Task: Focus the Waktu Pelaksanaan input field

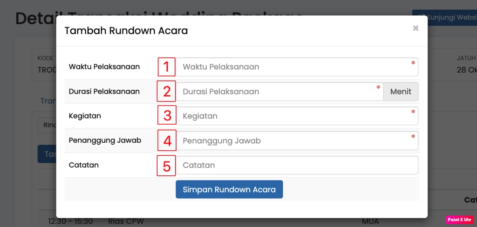Action: (x=293, y=67)
